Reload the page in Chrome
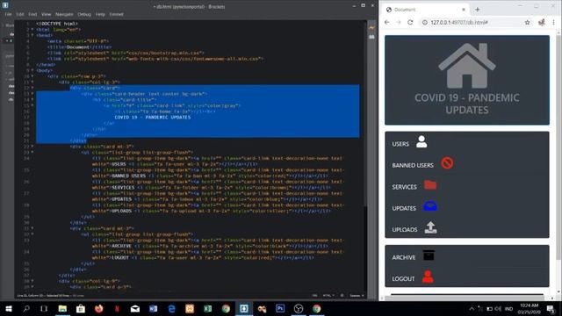This screenshot has width=562, height=316. 410,22
